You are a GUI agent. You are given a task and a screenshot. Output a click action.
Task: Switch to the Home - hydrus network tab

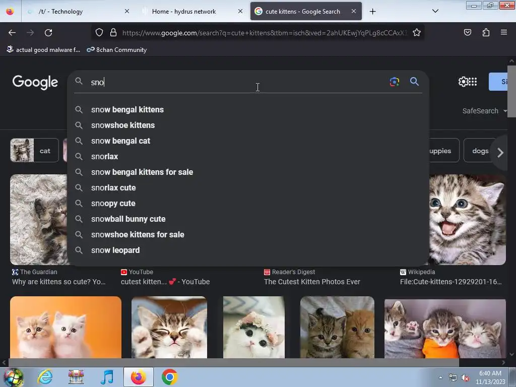coord(192,11)
